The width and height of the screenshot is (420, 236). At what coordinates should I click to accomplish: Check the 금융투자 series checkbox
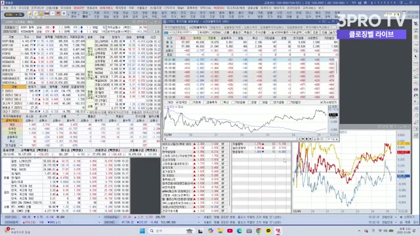pyautogui.click(x=205, y=102)
